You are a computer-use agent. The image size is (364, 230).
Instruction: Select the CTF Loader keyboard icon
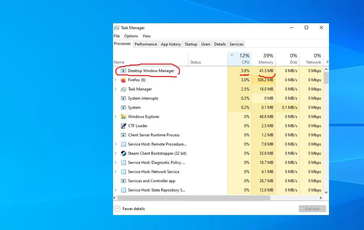point(124,126)
